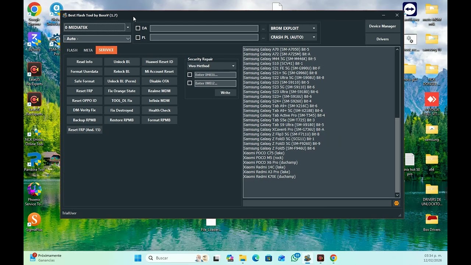Open NCK Unisoc Online Tool shortcut
Screen dimensions: 471x265
[x=34, y=136]
